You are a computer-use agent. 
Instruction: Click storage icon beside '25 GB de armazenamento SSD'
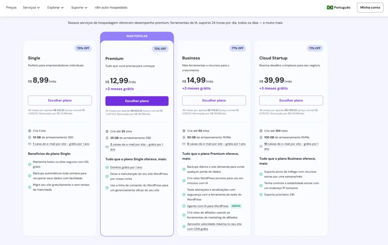[x=107, y=138]
